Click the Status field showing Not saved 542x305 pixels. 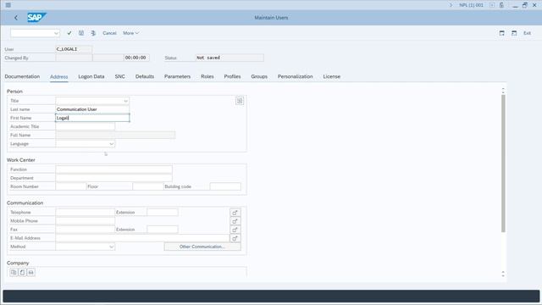click(230, 58)
